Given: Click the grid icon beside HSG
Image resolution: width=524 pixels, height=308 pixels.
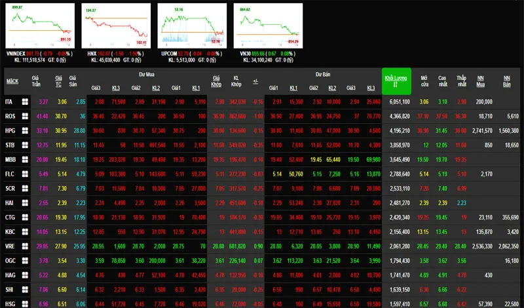Looking at the screenshot, I should [25, 304].
